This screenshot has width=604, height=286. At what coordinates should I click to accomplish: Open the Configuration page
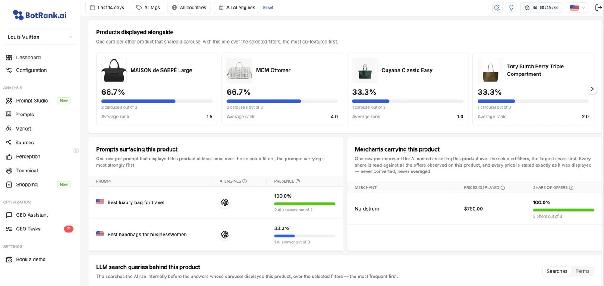(x=31, y=70)
